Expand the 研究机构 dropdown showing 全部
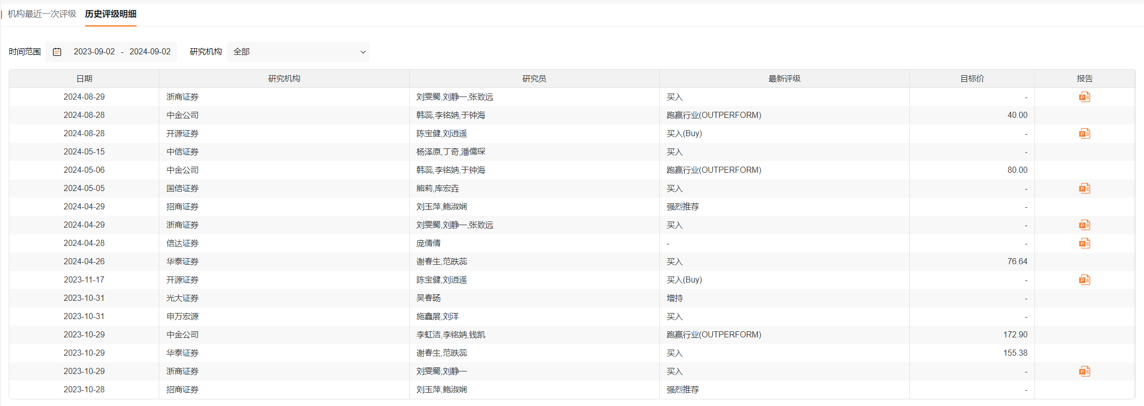The image size is (1144, 406). [298, 52]
